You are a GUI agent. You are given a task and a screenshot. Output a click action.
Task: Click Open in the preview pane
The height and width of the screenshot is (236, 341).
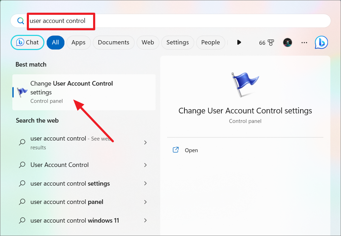click(x=191, y=150)
